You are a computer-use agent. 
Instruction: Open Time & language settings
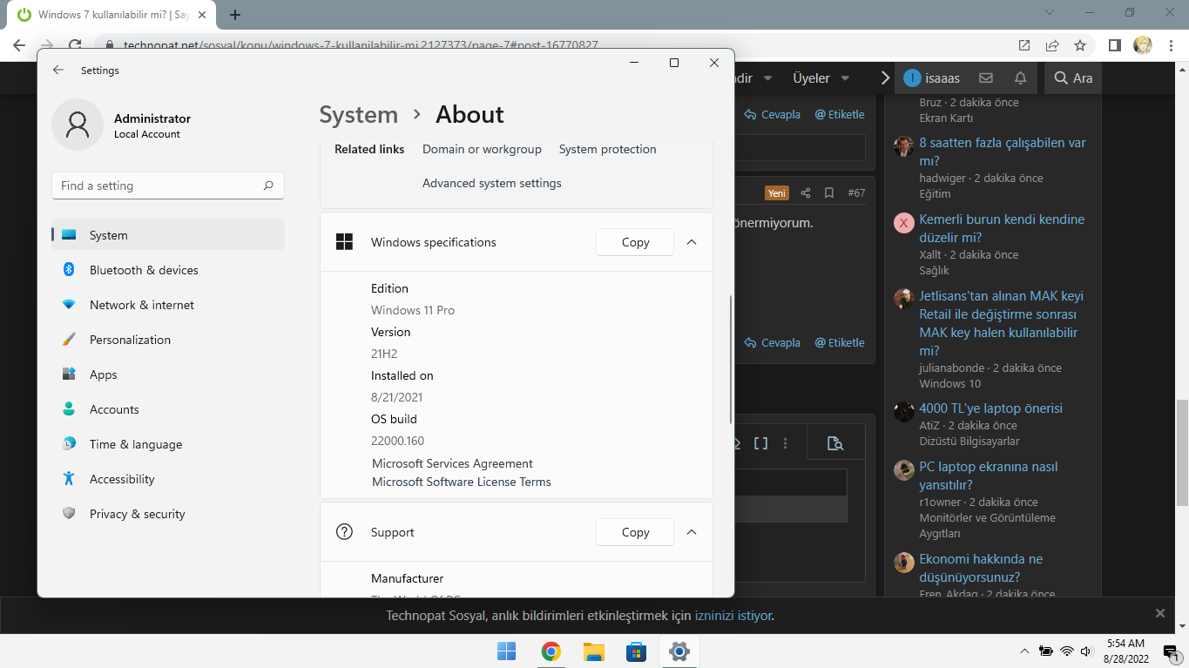(x=168, y=444)
